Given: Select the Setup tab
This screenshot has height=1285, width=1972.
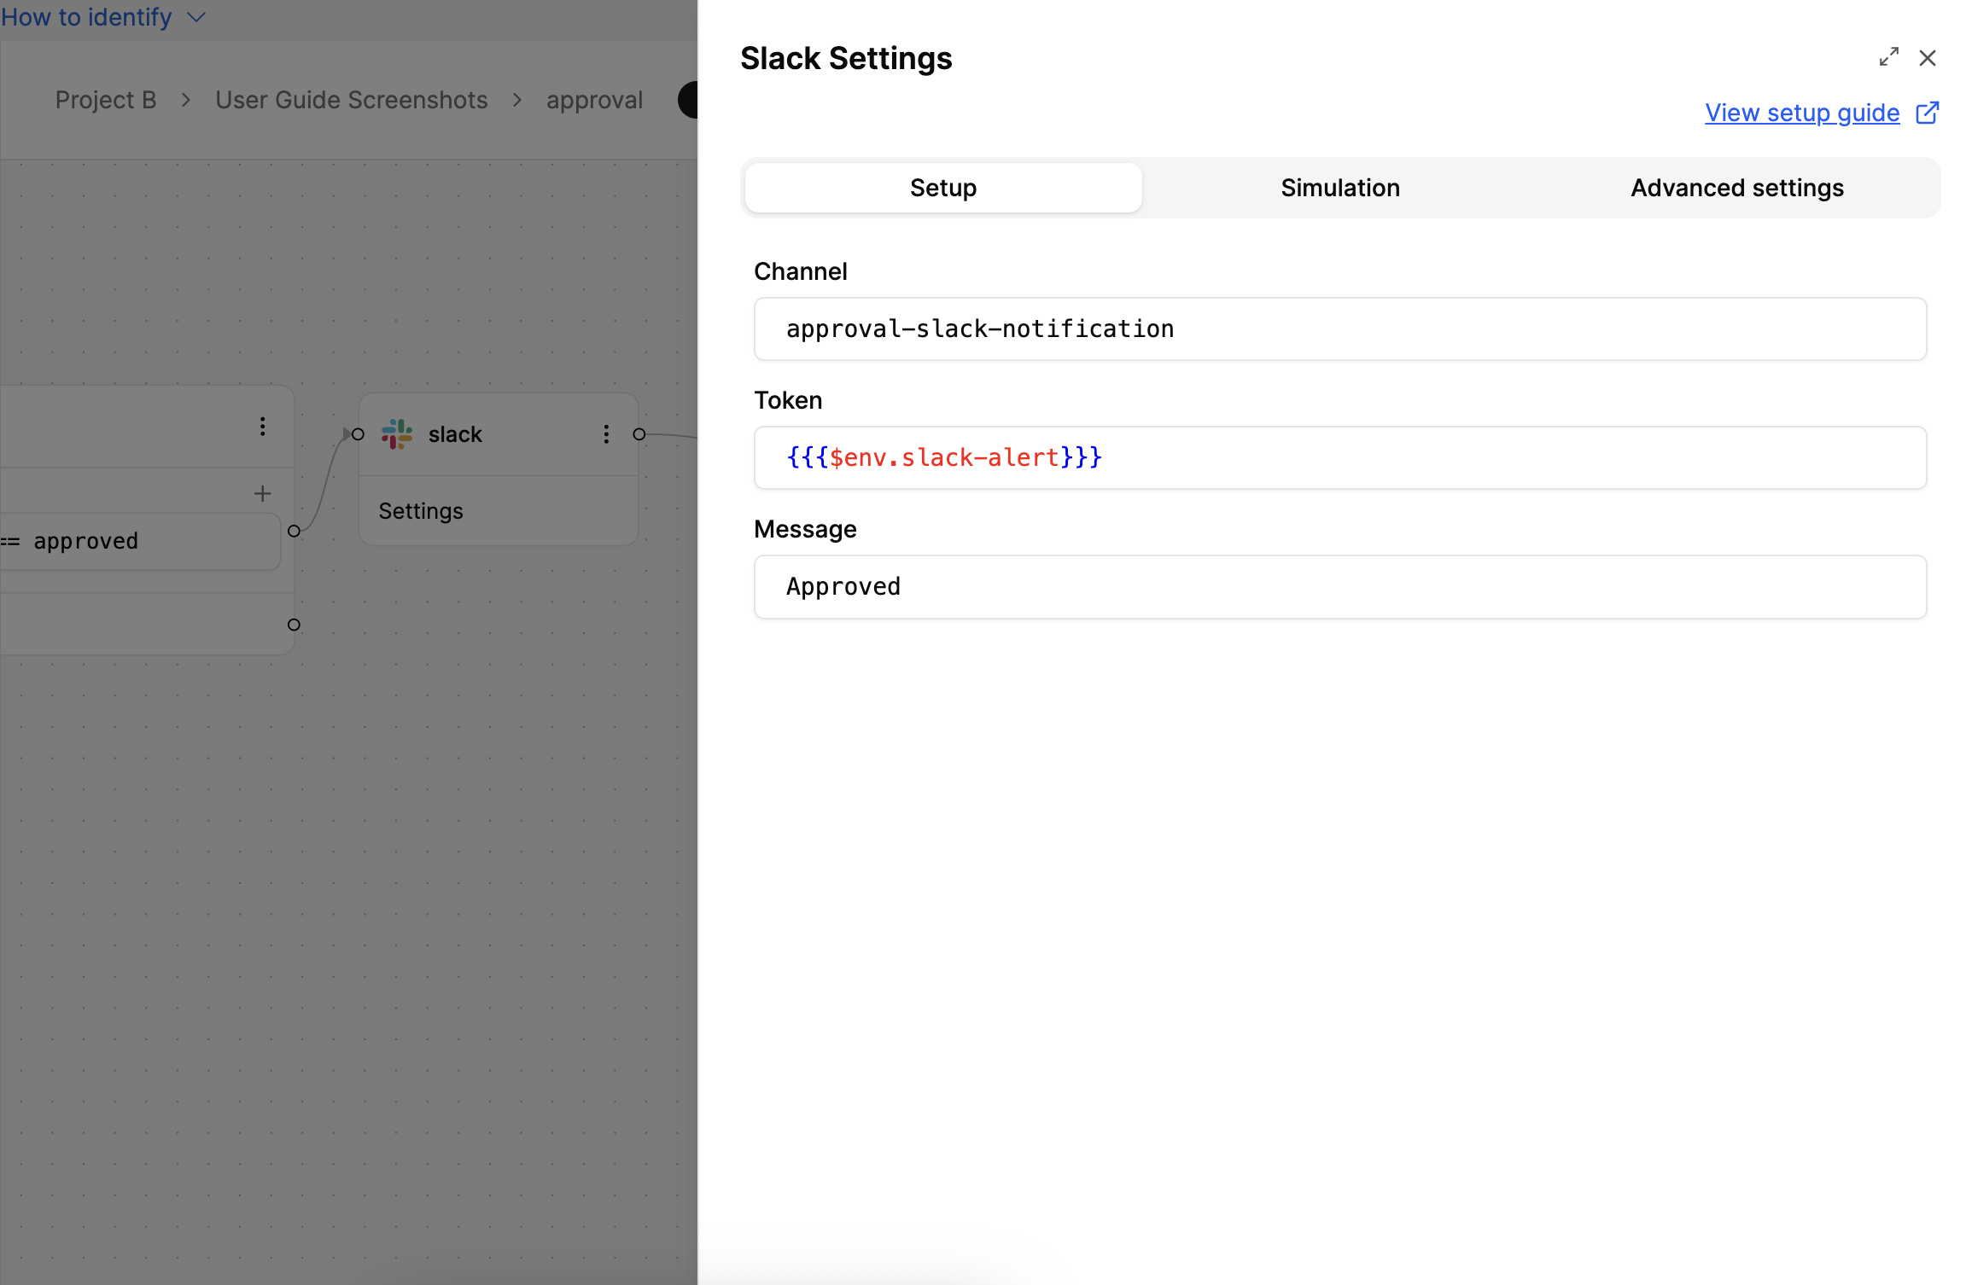Looking at the screenshot, I should point(943,188).
